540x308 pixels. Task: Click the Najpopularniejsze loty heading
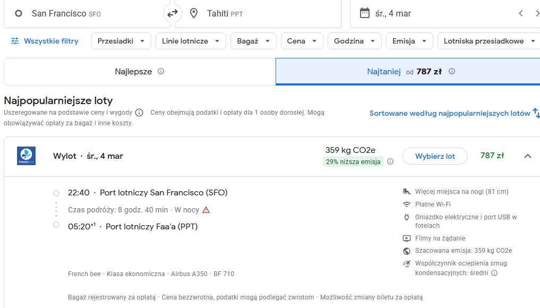(x=58, y=100)
